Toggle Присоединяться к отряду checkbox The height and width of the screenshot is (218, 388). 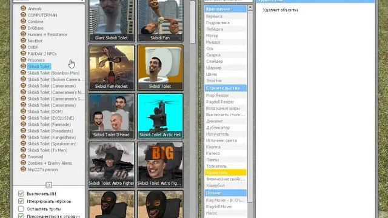click(x=21, y=216)
